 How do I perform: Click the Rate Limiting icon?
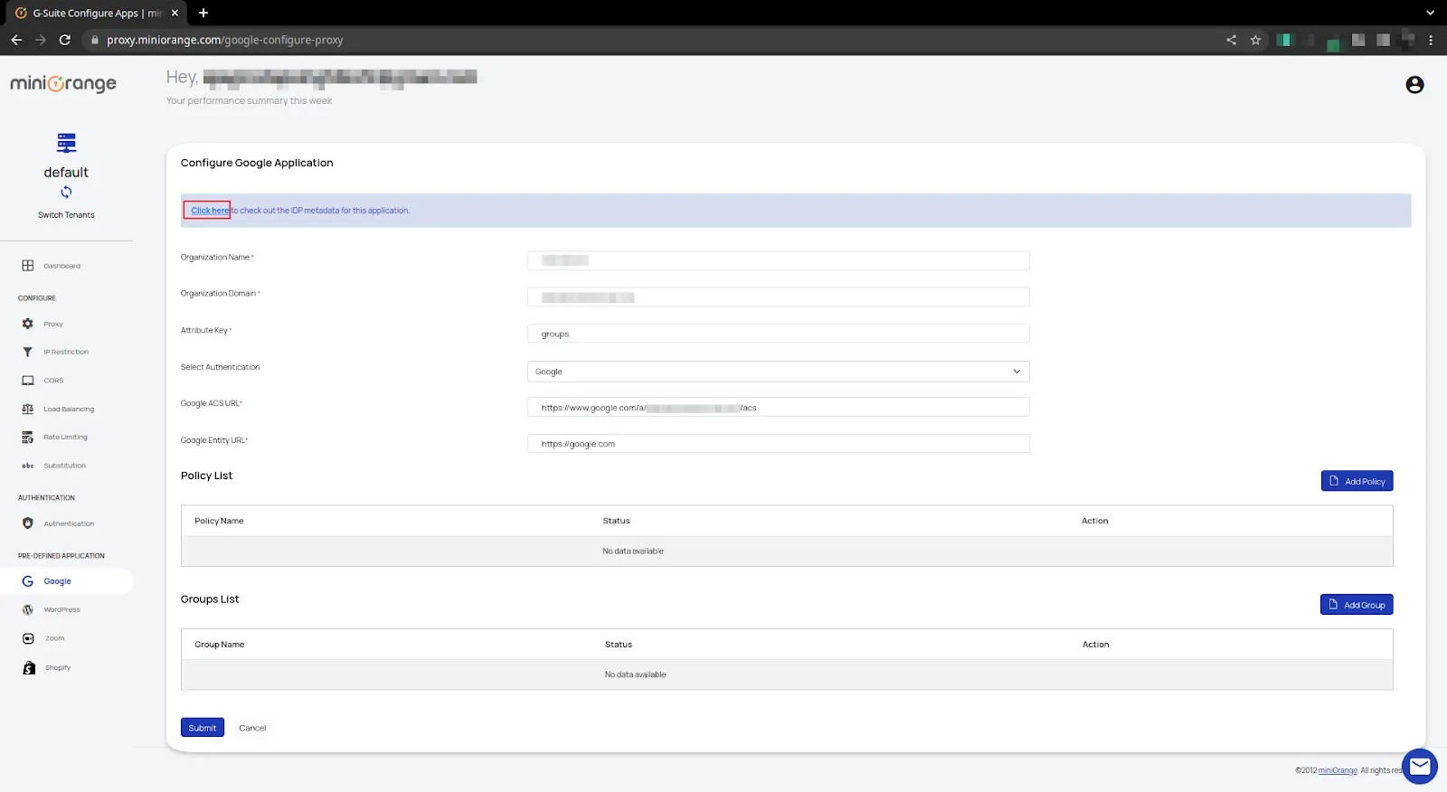tap(28, 438)
